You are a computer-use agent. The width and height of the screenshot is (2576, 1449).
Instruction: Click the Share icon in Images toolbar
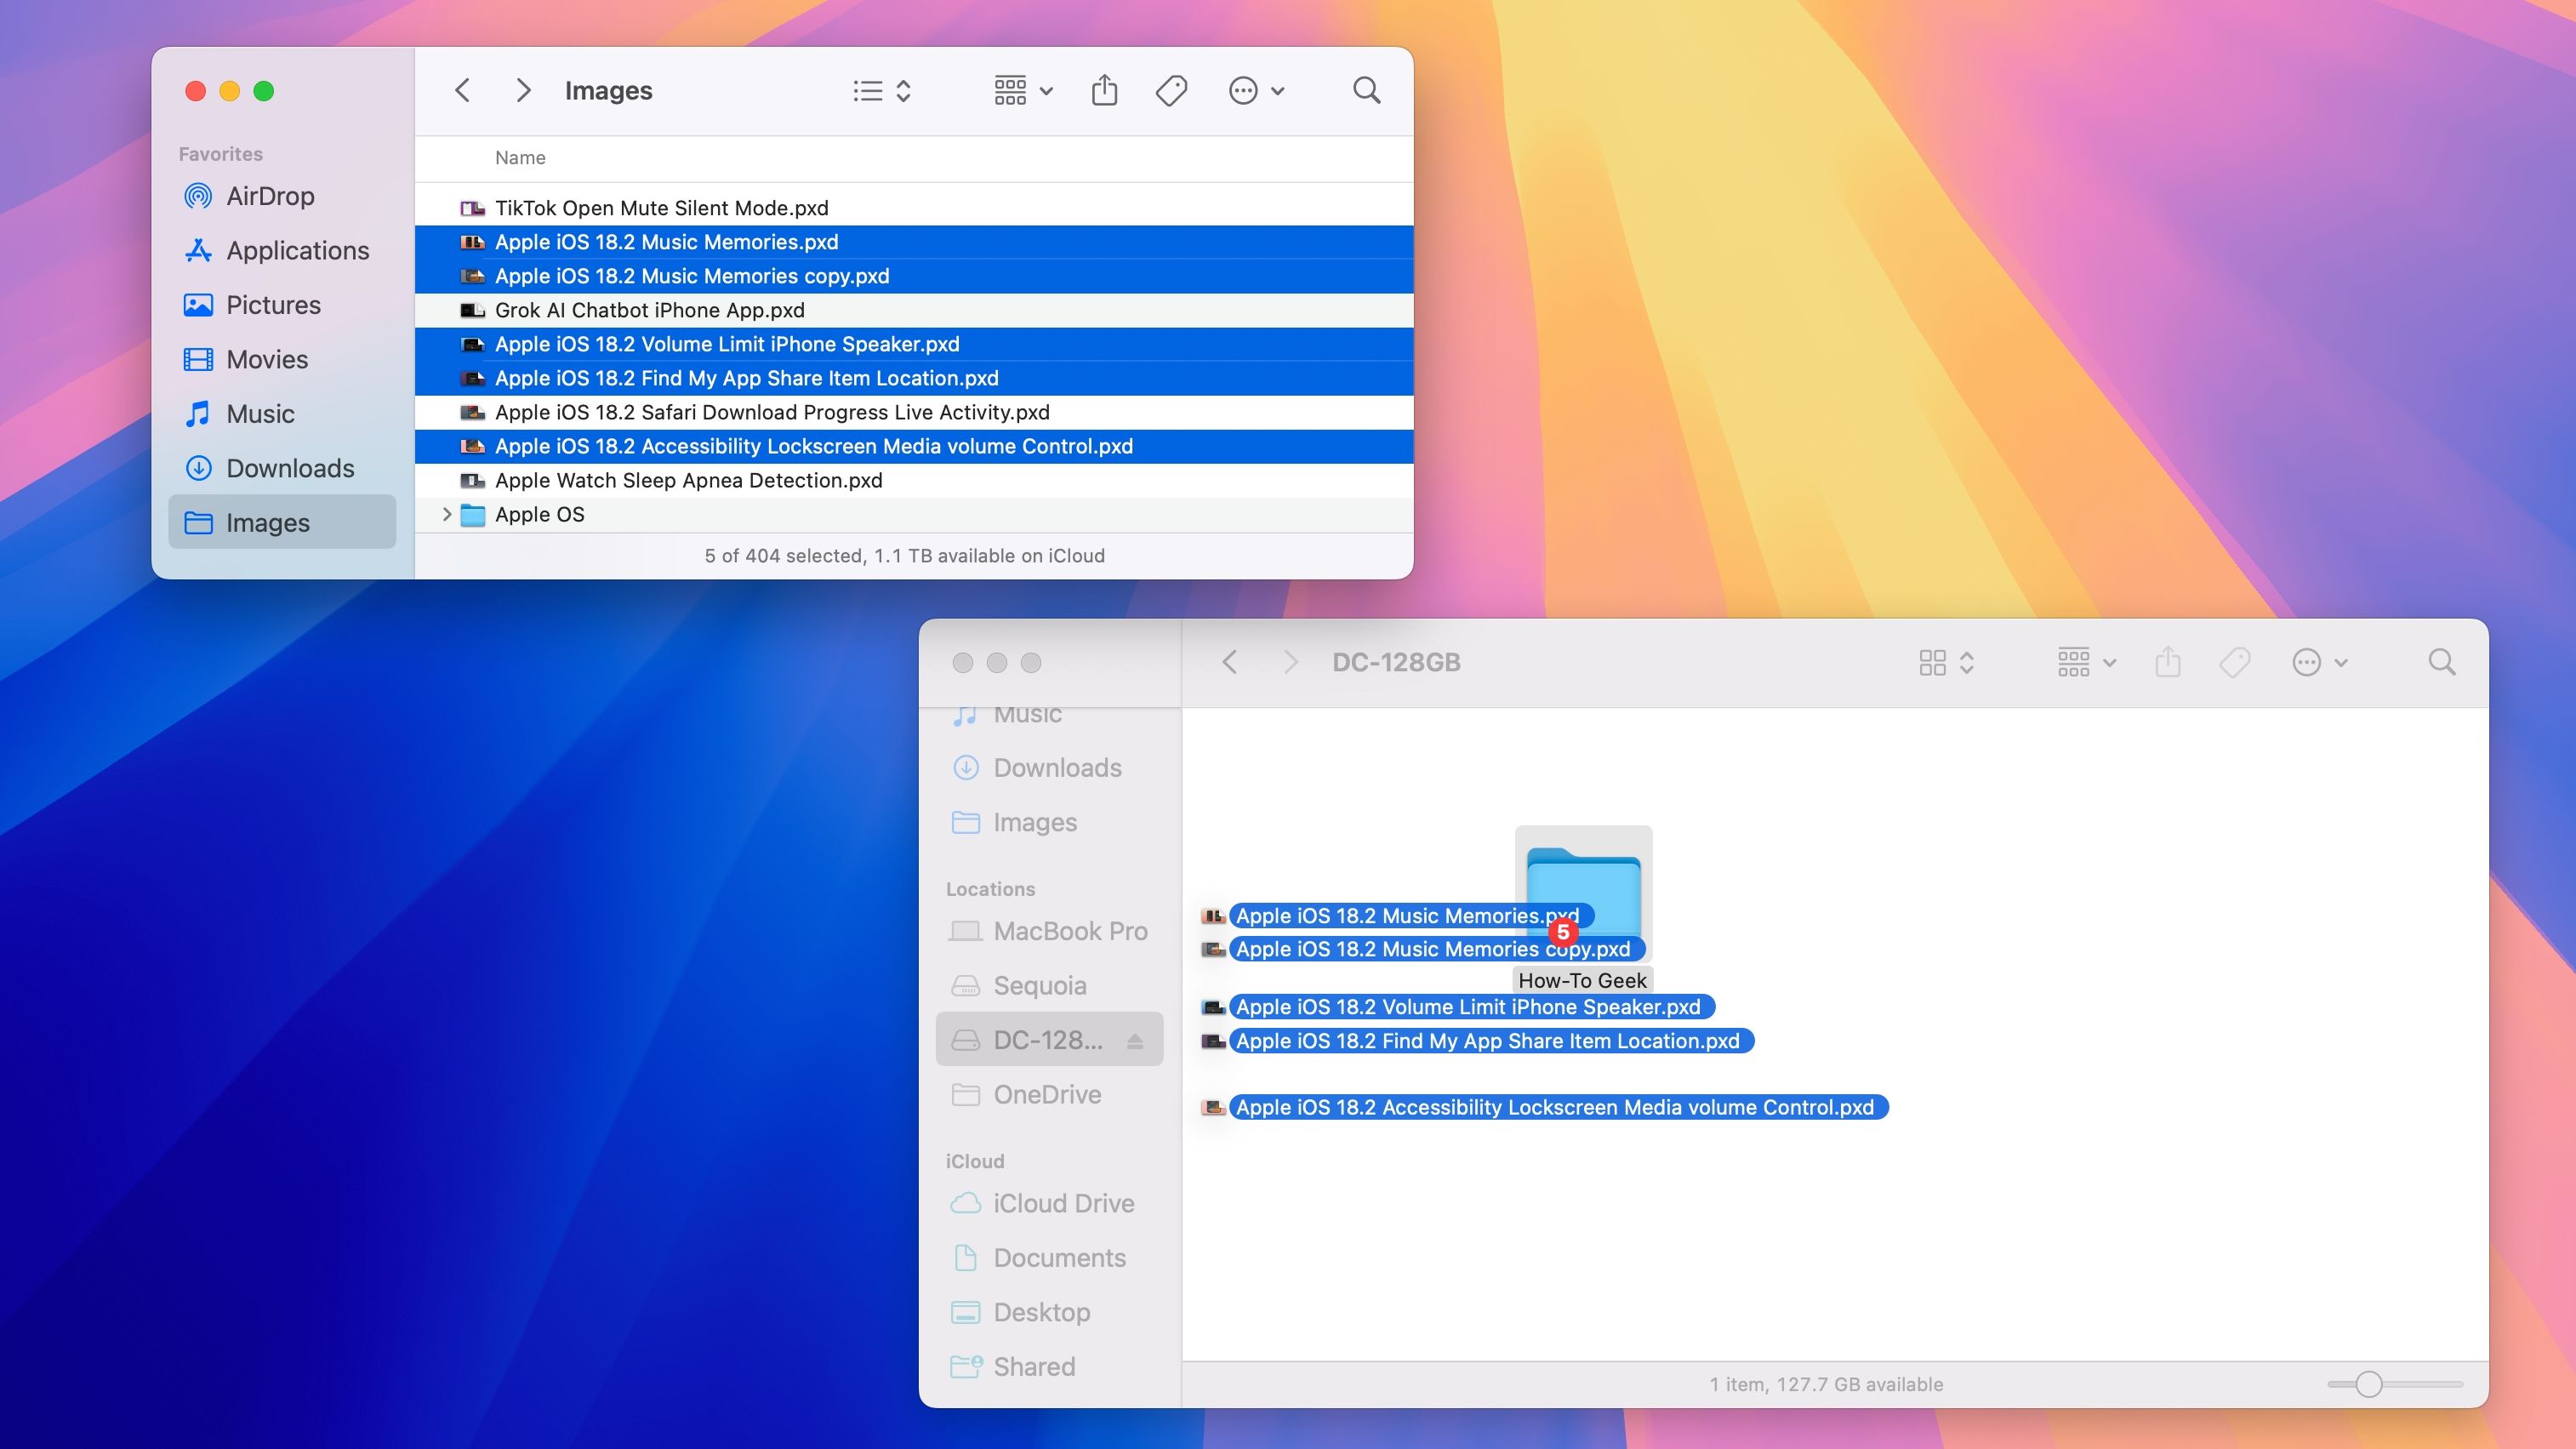pos(1104,90)
